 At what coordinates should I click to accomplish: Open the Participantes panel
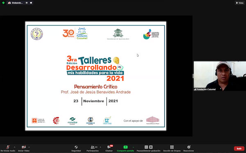pyautogui.click(x=93, y=148)
